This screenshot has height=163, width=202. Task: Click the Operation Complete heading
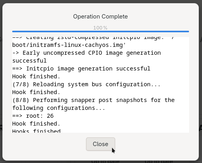(x=100, y=17)
